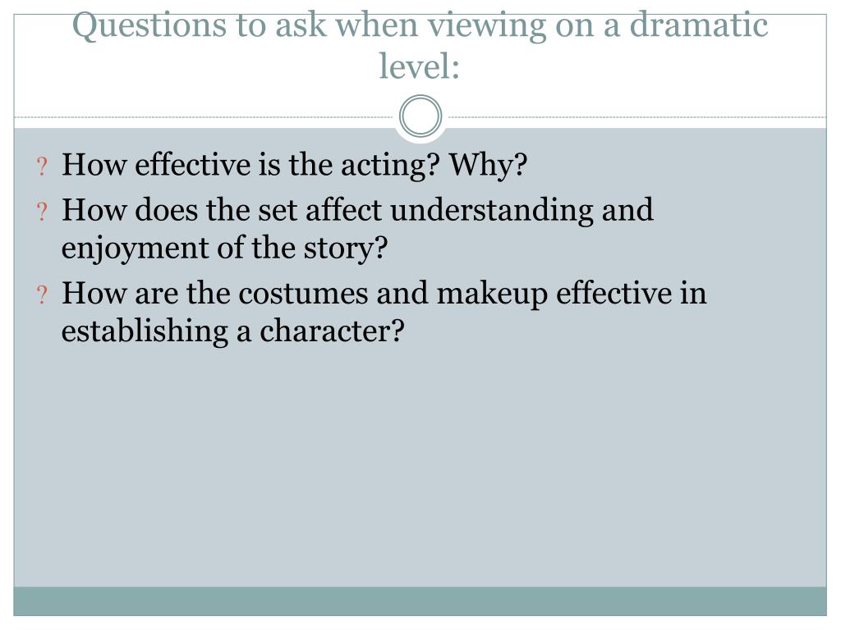Click the dotted divider line left of circle

click(x=204, y=116)
